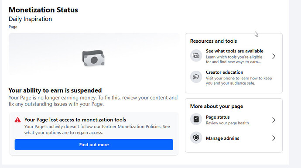Click the Creator education graduation cap icon

coord(196,77)
